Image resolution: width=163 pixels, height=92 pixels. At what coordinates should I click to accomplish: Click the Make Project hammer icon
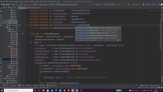(x=92, y=5)
